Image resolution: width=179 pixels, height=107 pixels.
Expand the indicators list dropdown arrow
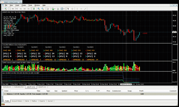point(55,9)
